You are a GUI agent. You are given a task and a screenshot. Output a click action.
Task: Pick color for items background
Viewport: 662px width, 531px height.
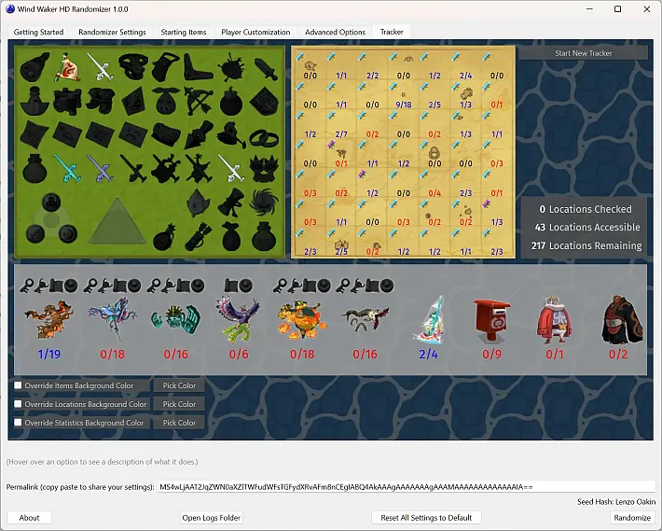point(179,385)
